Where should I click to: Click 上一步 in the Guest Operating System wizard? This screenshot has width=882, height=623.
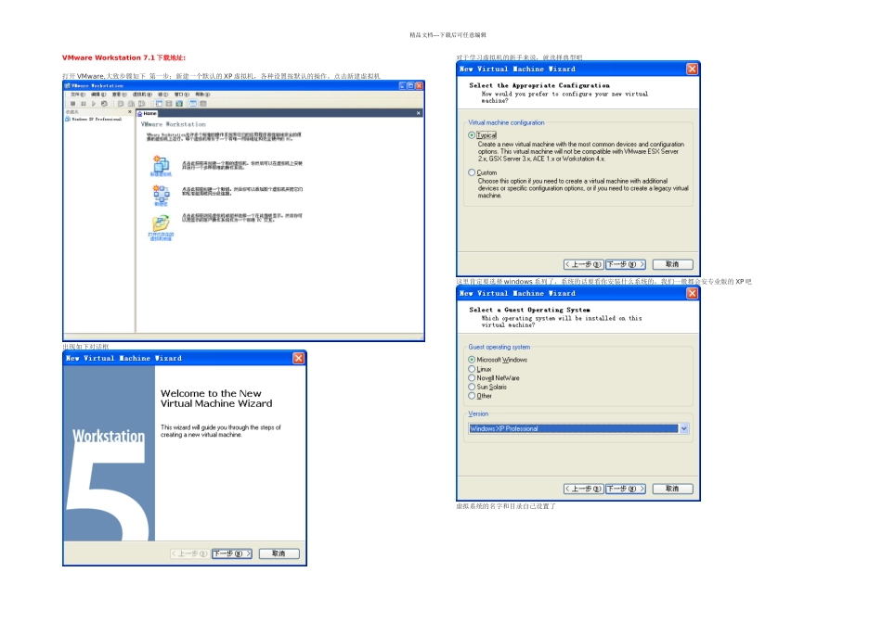point(583,489)
